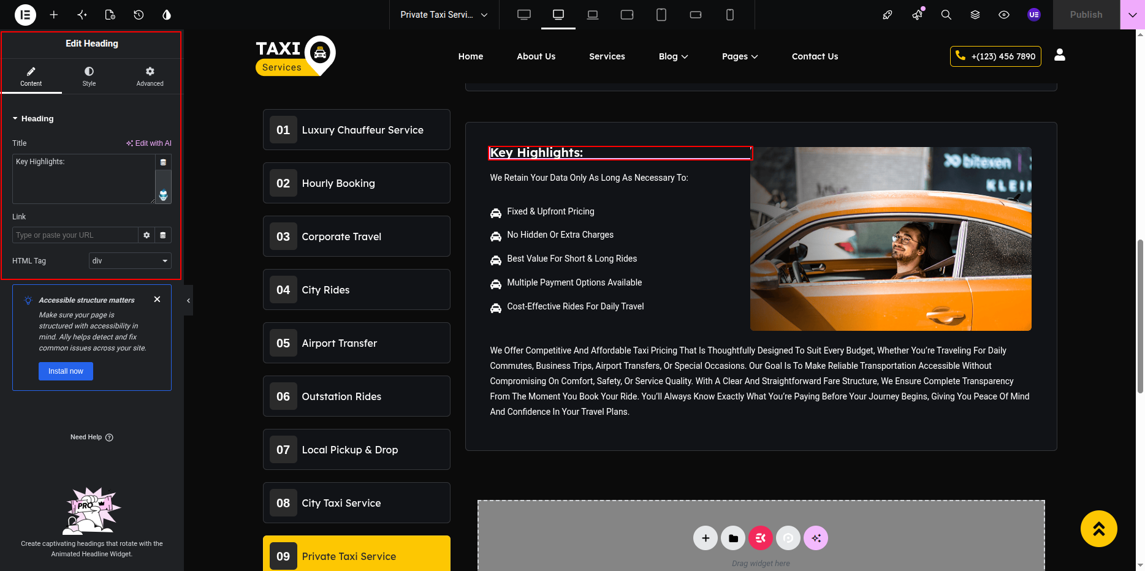Expand publish options arrow
The width and height of the screenshot is (1145, 571).
tap(1132, 15)
